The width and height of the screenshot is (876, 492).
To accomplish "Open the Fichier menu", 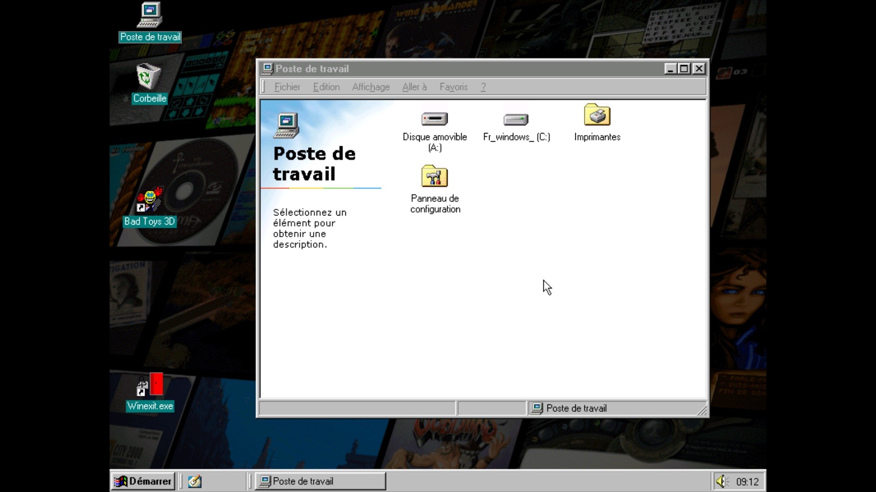I will click(287, 87).
